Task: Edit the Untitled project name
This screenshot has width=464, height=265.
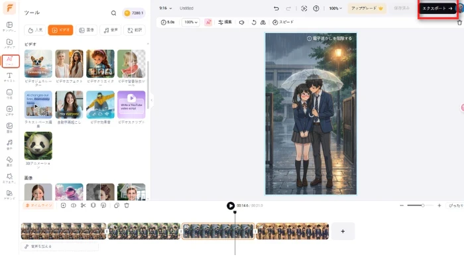Action: click(x=186, y=8)
